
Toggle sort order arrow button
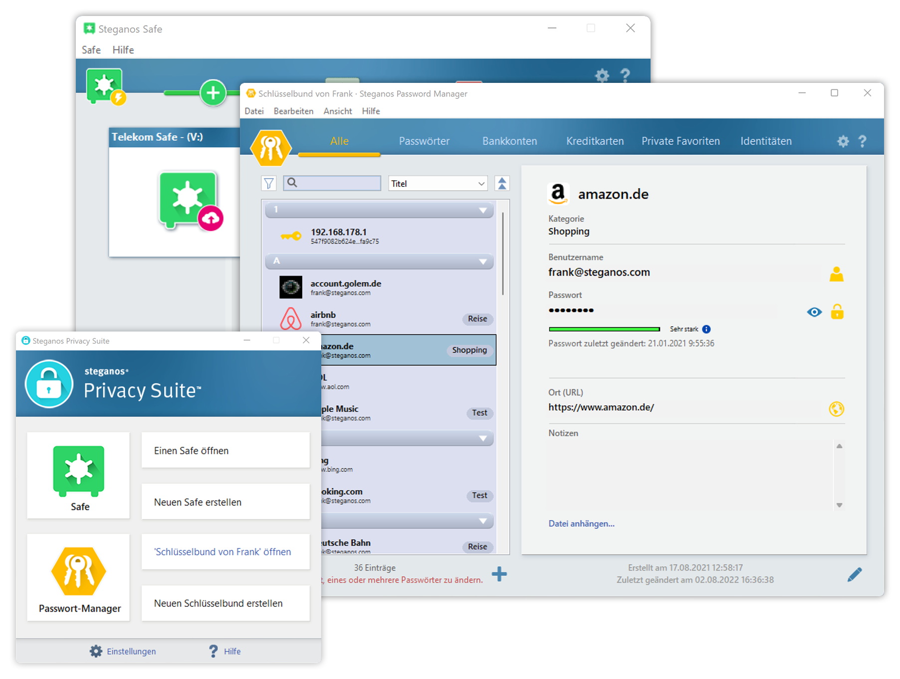tap(502, 184)
